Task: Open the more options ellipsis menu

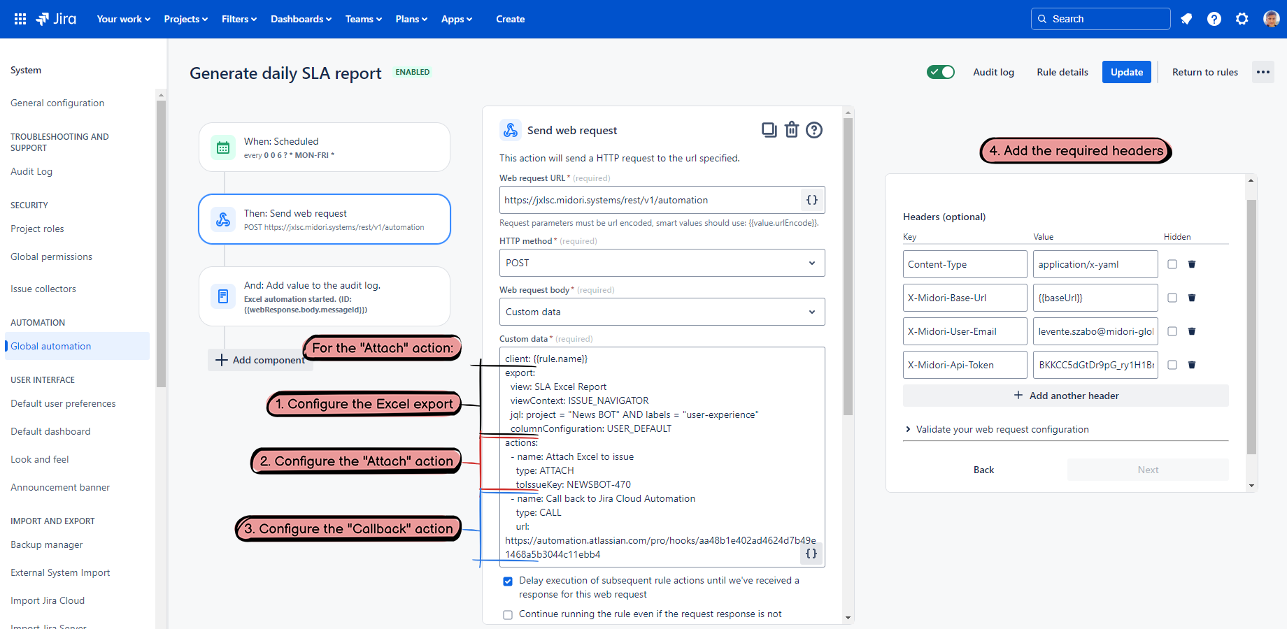Action: click(1263, 72)
